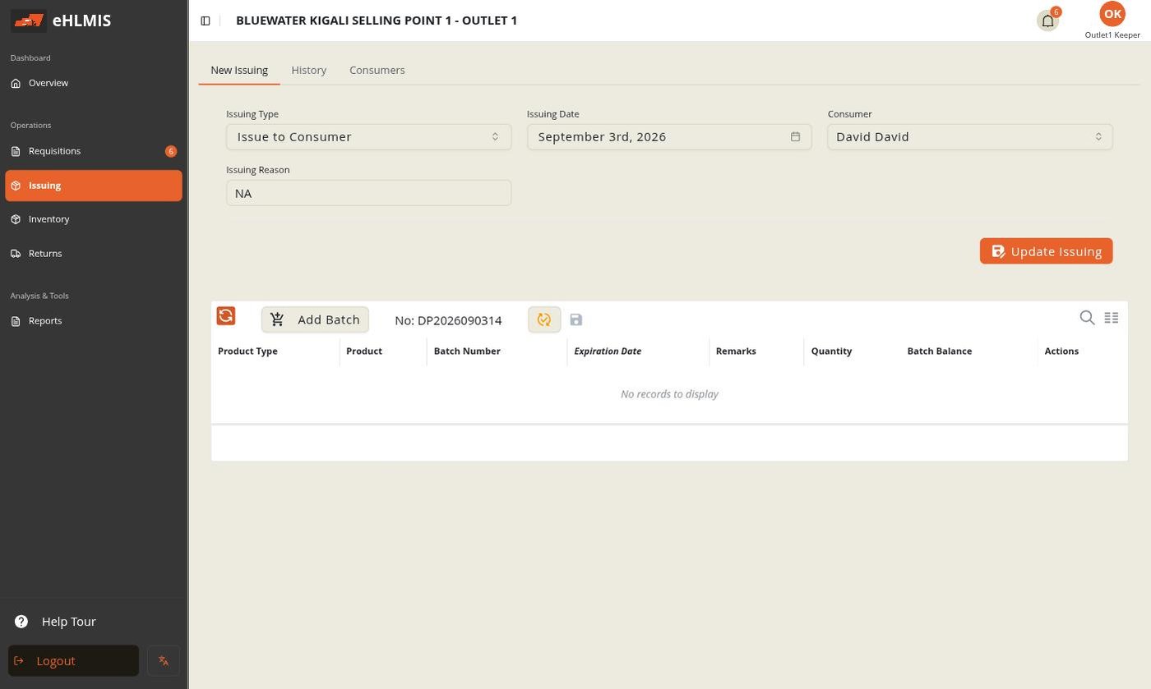This screenshot has width=1151, height=689.
Task: Click the Issuing Reason input field
Action: 369,193
